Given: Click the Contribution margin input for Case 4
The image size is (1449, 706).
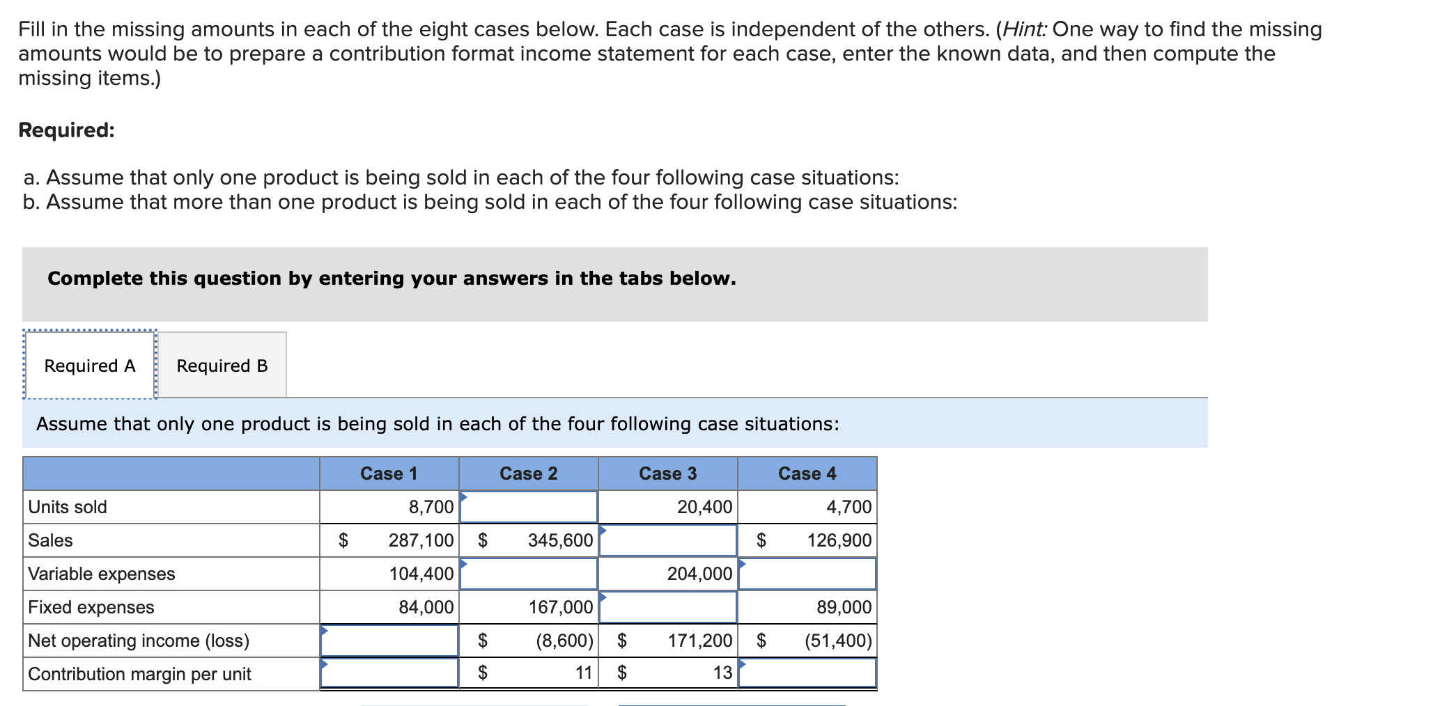Looking at the screenshot, I should click(807, 673).
